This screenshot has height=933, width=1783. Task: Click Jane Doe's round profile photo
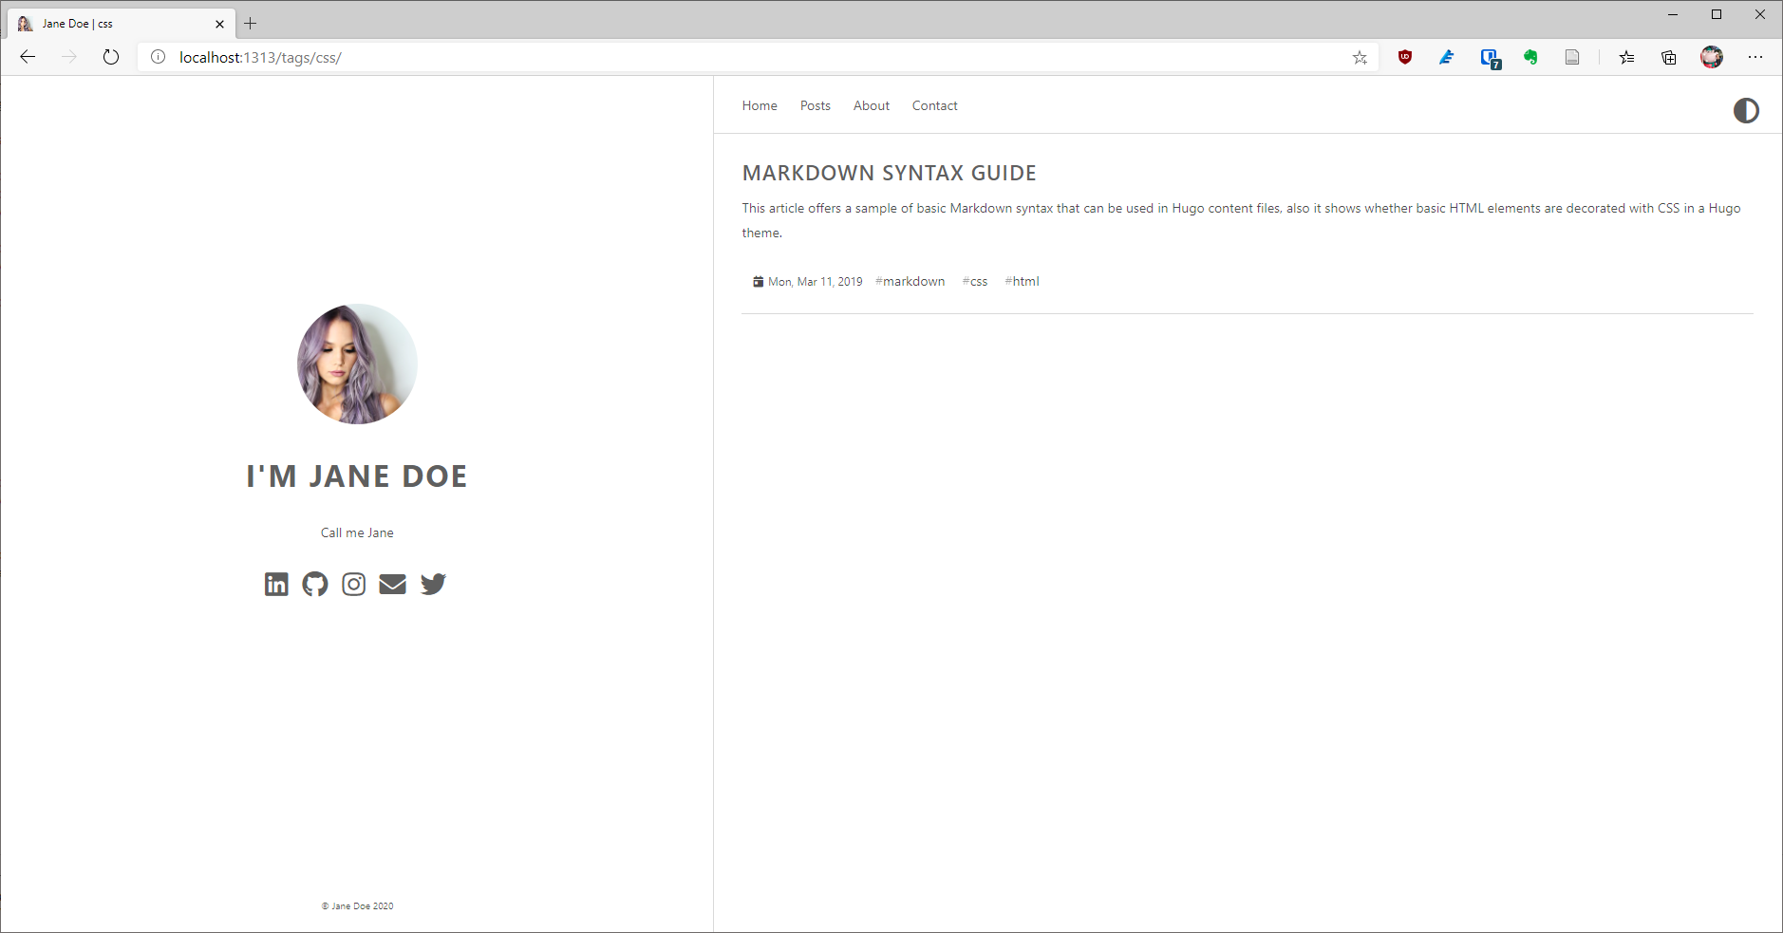pyautogui.click(x=357, y=364)
